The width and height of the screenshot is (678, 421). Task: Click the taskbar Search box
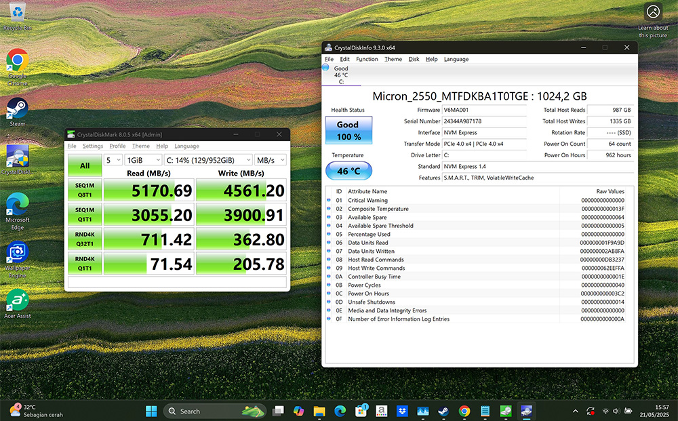coord(203,411)
